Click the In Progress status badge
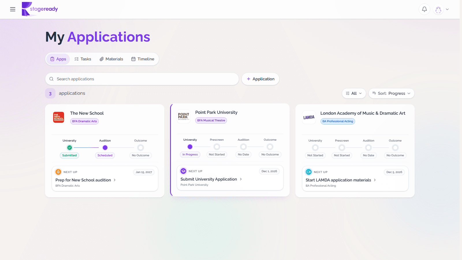Viewport: 462px width, 260px height. tap(190, 155)
